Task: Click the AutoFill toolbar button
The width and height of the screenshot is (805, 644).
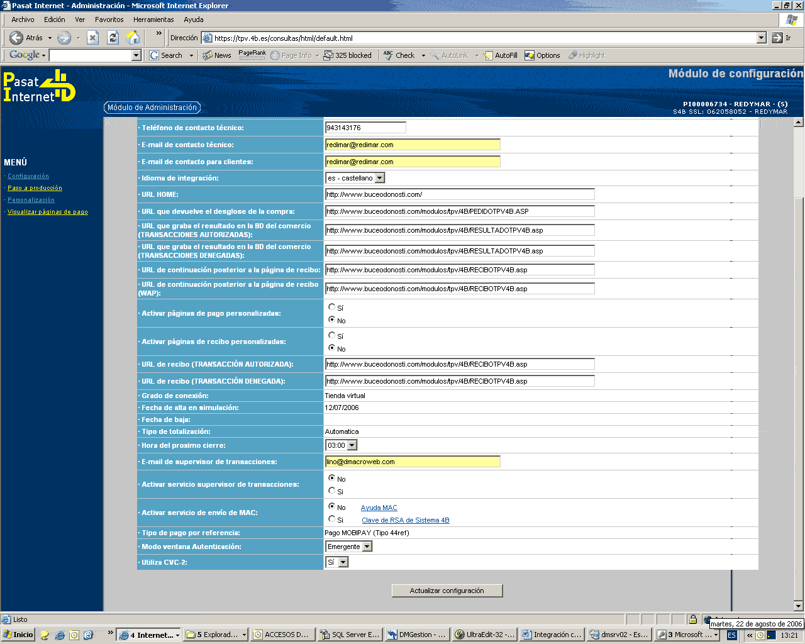Action: 488,55
